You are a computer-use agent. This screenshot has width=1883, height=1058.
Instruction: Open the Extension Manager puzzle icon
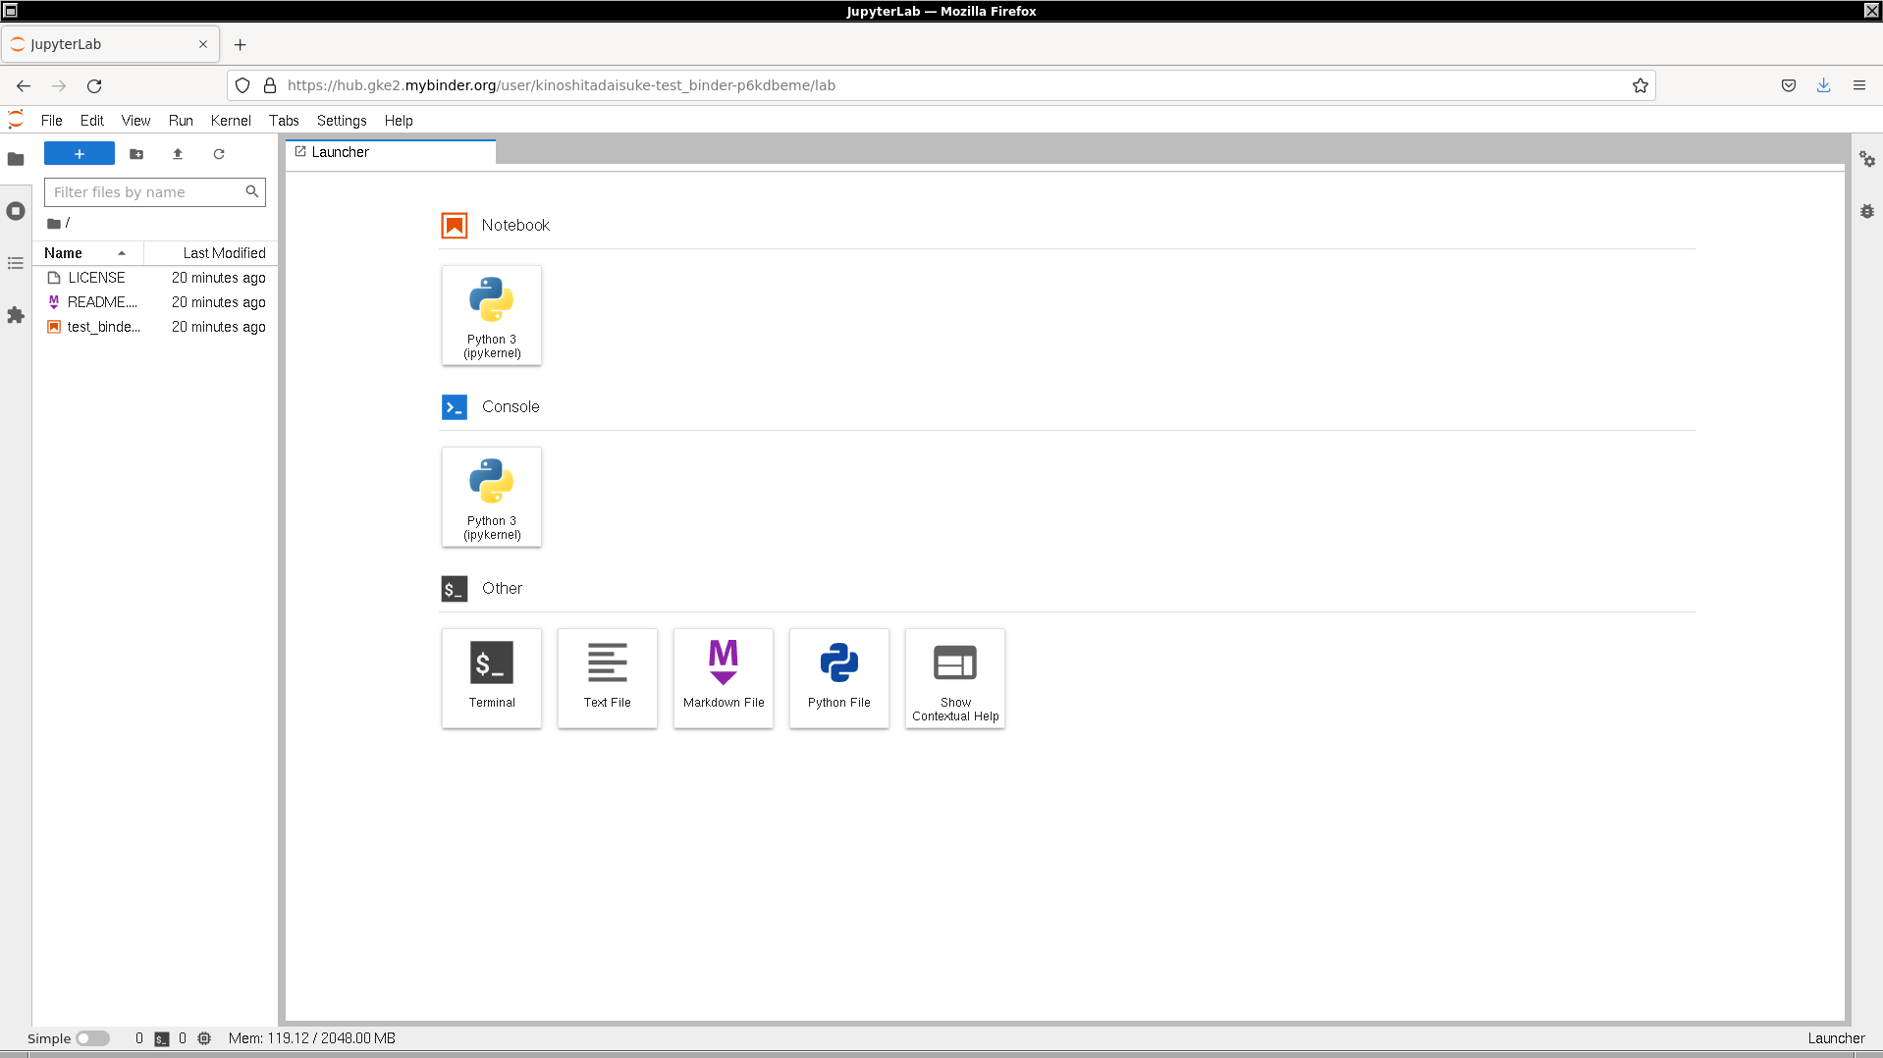pos(16,315)
